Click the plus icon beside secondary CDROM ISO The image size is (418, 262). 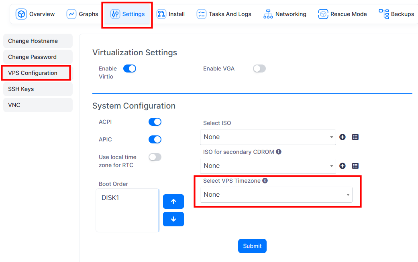click(x=343, y=166)
